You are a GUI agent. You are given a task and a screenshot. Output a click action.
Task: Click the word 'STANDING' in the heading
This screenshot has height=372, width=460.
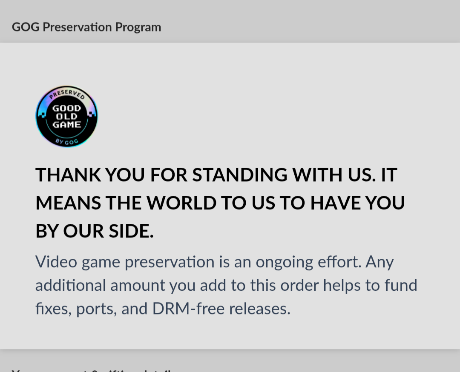tap(240, 175)
